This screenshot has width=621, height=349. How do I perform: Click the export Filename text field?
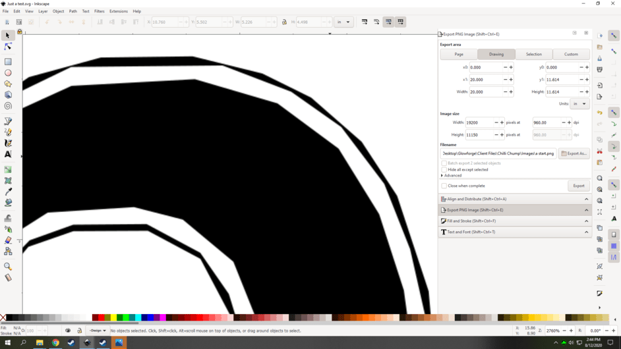click(498, 153)
